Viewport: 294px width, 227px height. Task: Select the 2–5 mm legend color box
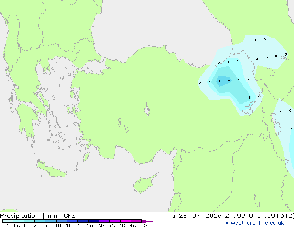(40, 221)
